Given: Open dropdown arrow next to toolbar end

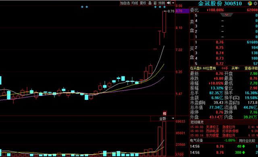Looking at the screenshot, I should pyautogui.click(x=173, y=3).
